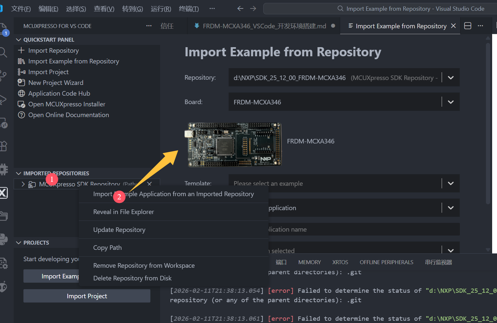The width and height of the screenshot is (497, 323).
Task: Open the MCUXpresso X icon in activity bar
Action: pyautogui.click(x=4, y=193)
